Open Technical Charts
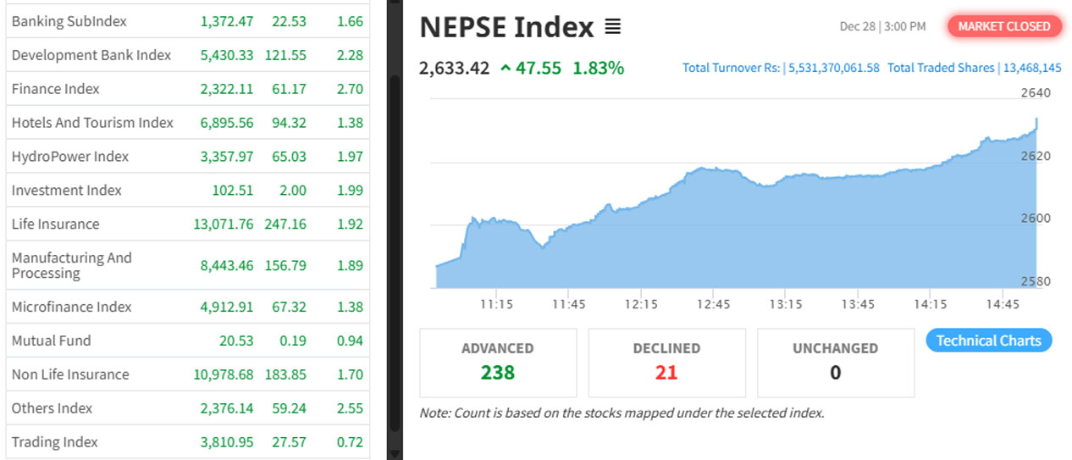 (988, 341)
